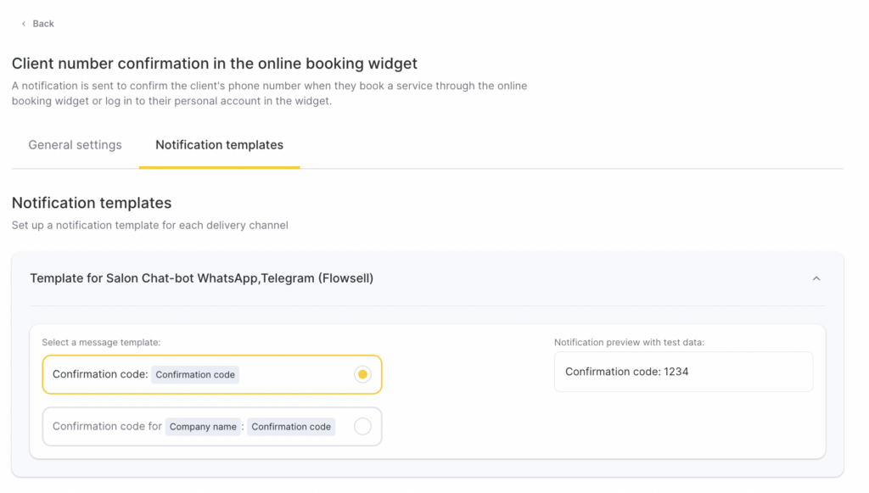Click the Company name variable chip
The width and height of the screenshot is (869, 493).
203,427
